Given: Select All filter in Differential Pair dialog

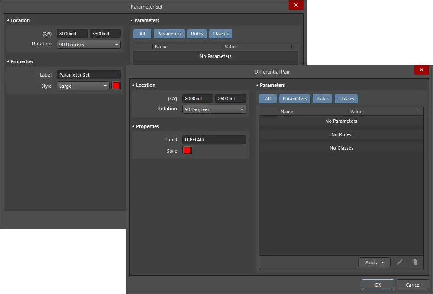Looking at the screenshot, I should tap(268, 99).
